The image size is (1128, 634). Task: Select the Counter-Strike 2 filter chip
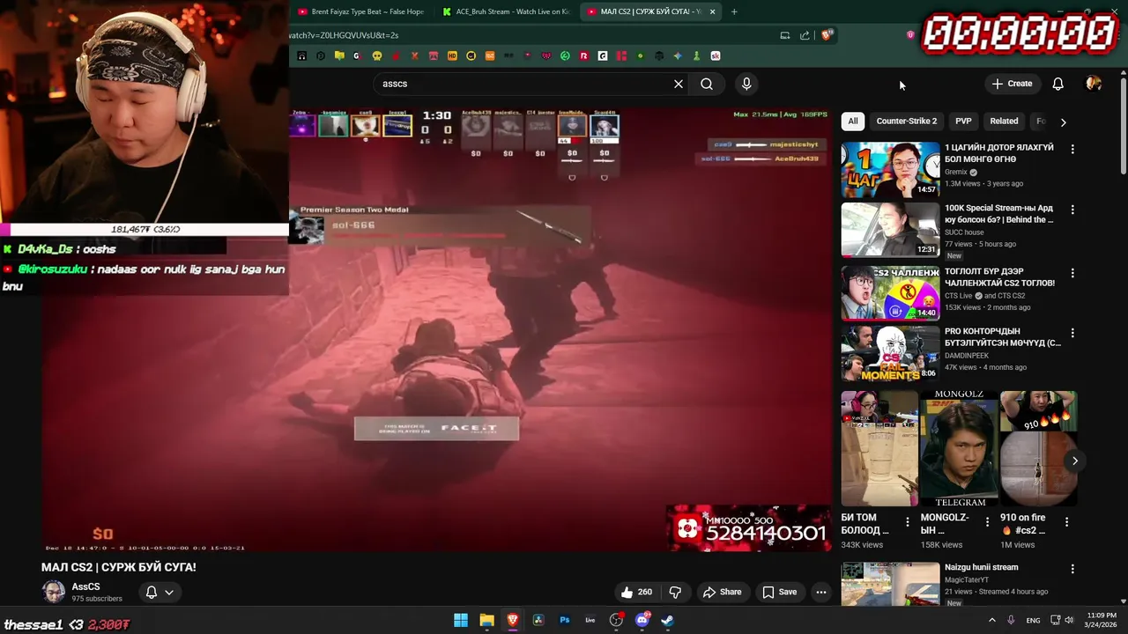[906, 122]
